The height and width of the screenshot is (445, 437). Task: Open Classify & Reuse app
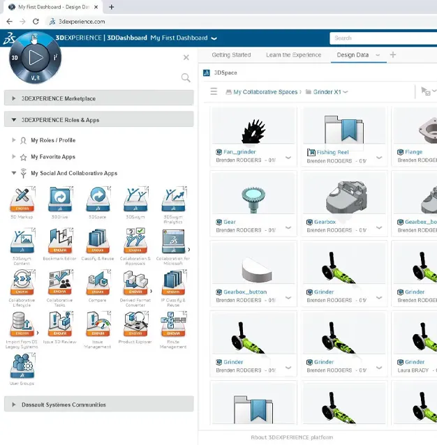98,241
